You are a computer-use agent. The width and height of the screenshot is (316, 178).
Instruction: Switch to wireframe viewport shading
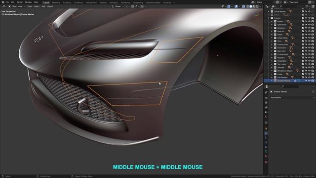248,6
